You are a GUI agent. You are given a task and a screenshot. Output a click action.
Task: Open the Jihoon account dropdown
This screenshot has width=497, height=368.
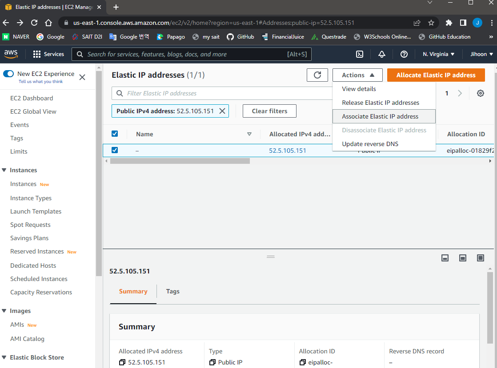coord(481,54)
